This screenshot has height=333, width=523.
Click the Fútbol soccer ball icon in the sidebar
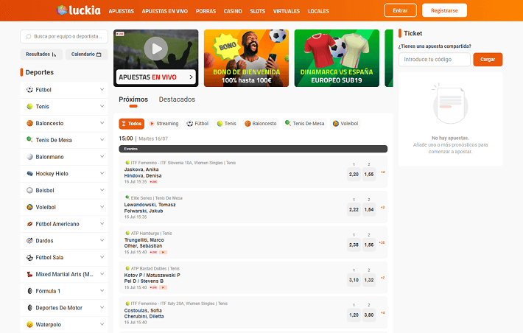tap(29, 90)
